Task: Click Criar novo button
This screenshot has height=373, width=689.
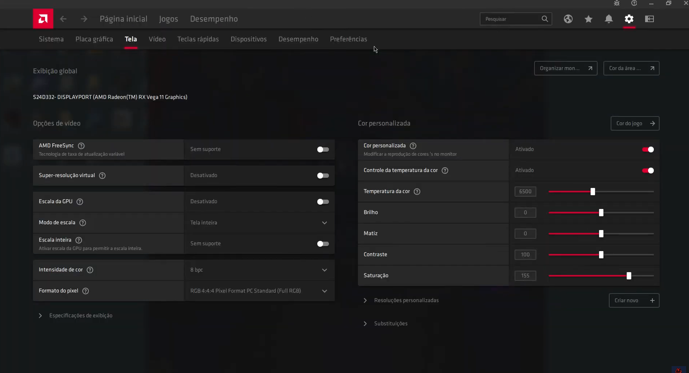Action: coord(634,300)
